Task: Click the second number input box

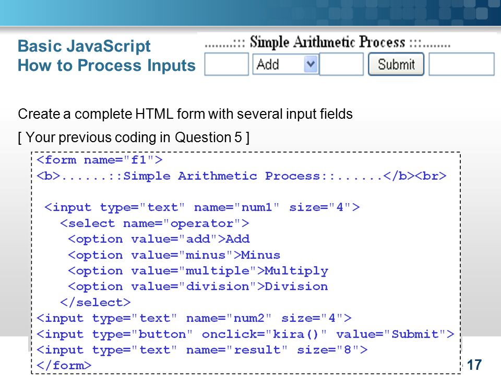Action: point(341,64)
